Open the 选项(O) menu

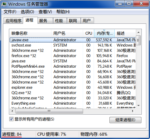point(27,12)
